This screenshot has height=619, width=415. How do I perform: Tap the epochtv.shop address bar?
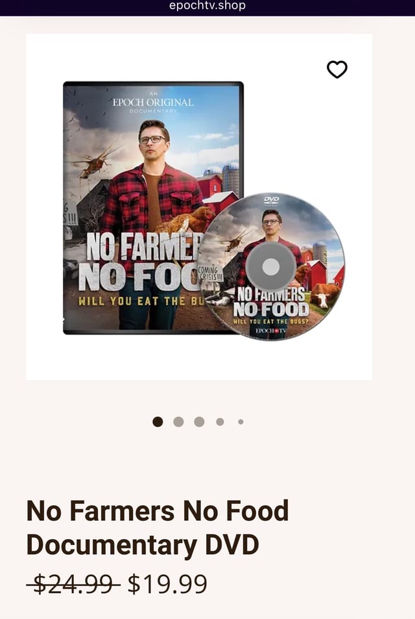click(x=207, y=6)
